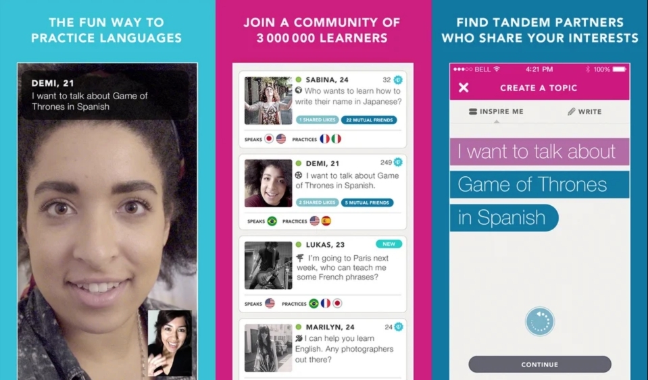Tap the small self-view video thumbnail
This screenshot has height=380, width=648.
(x=170, y=343)
